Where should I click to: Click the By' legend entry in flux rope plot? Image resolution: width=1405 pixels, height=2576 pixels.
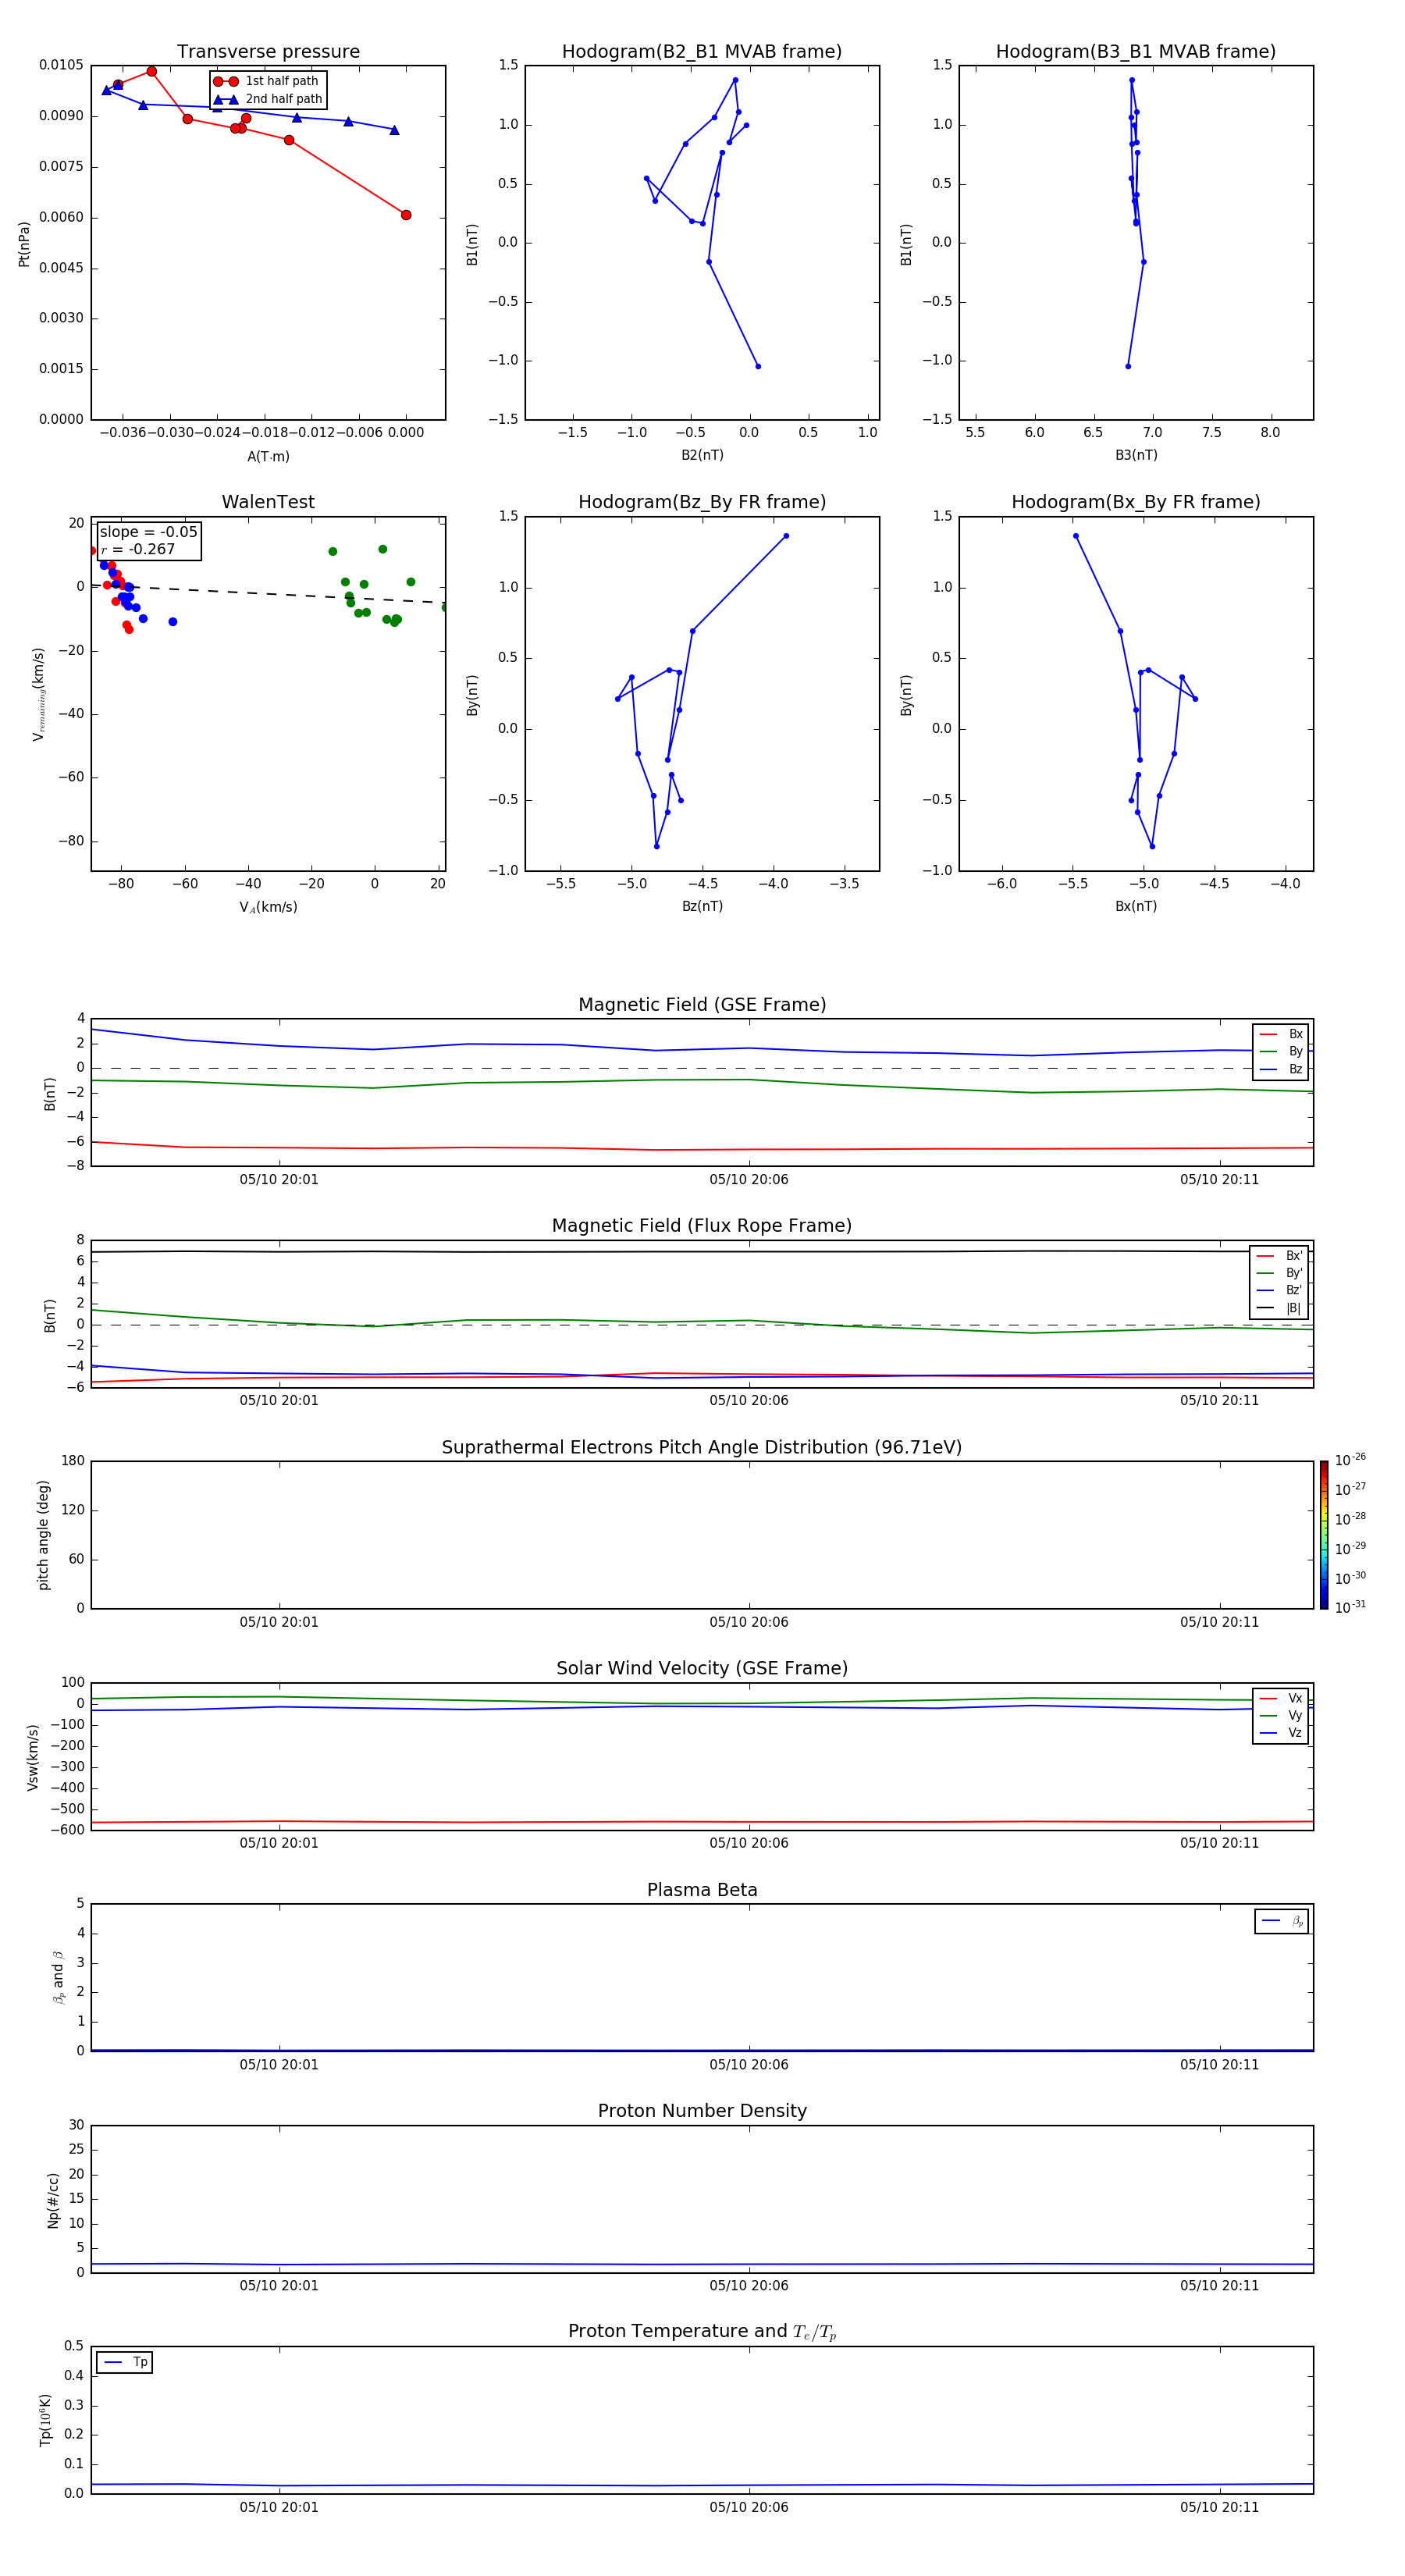(x=1279, y=1273)
